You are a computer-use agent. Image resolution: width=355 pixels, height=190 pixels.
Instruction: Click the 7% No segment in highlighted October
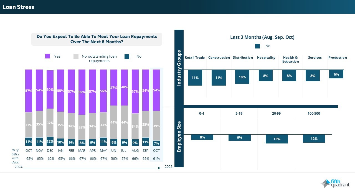pyautogui.click(x=156, y=143)
